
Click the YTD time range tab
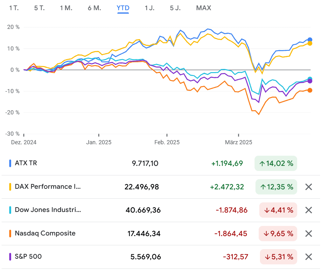123,8
